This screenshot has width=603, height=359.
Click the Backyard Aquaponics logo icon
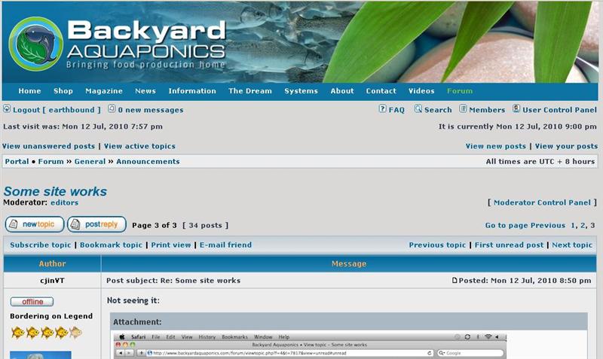coord(35,44)
